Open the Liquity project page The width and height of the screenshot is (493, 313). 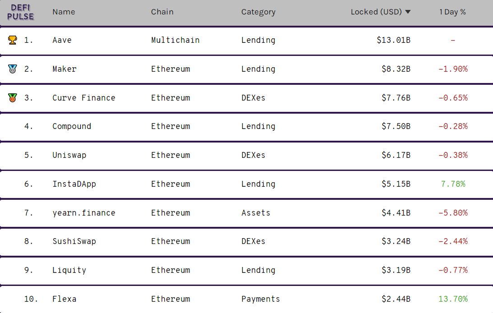pos(69,270)
